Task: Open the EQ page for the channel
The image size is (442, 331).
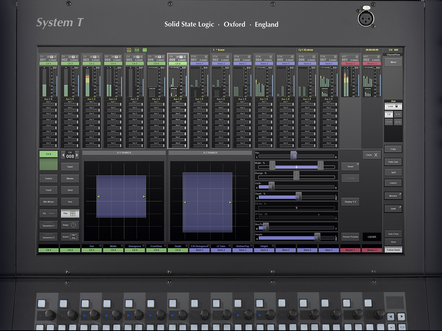Action: click(48, 213)
